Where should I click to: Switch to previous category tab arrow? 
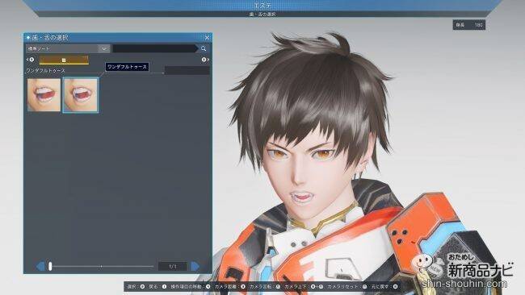coord(30,60)
